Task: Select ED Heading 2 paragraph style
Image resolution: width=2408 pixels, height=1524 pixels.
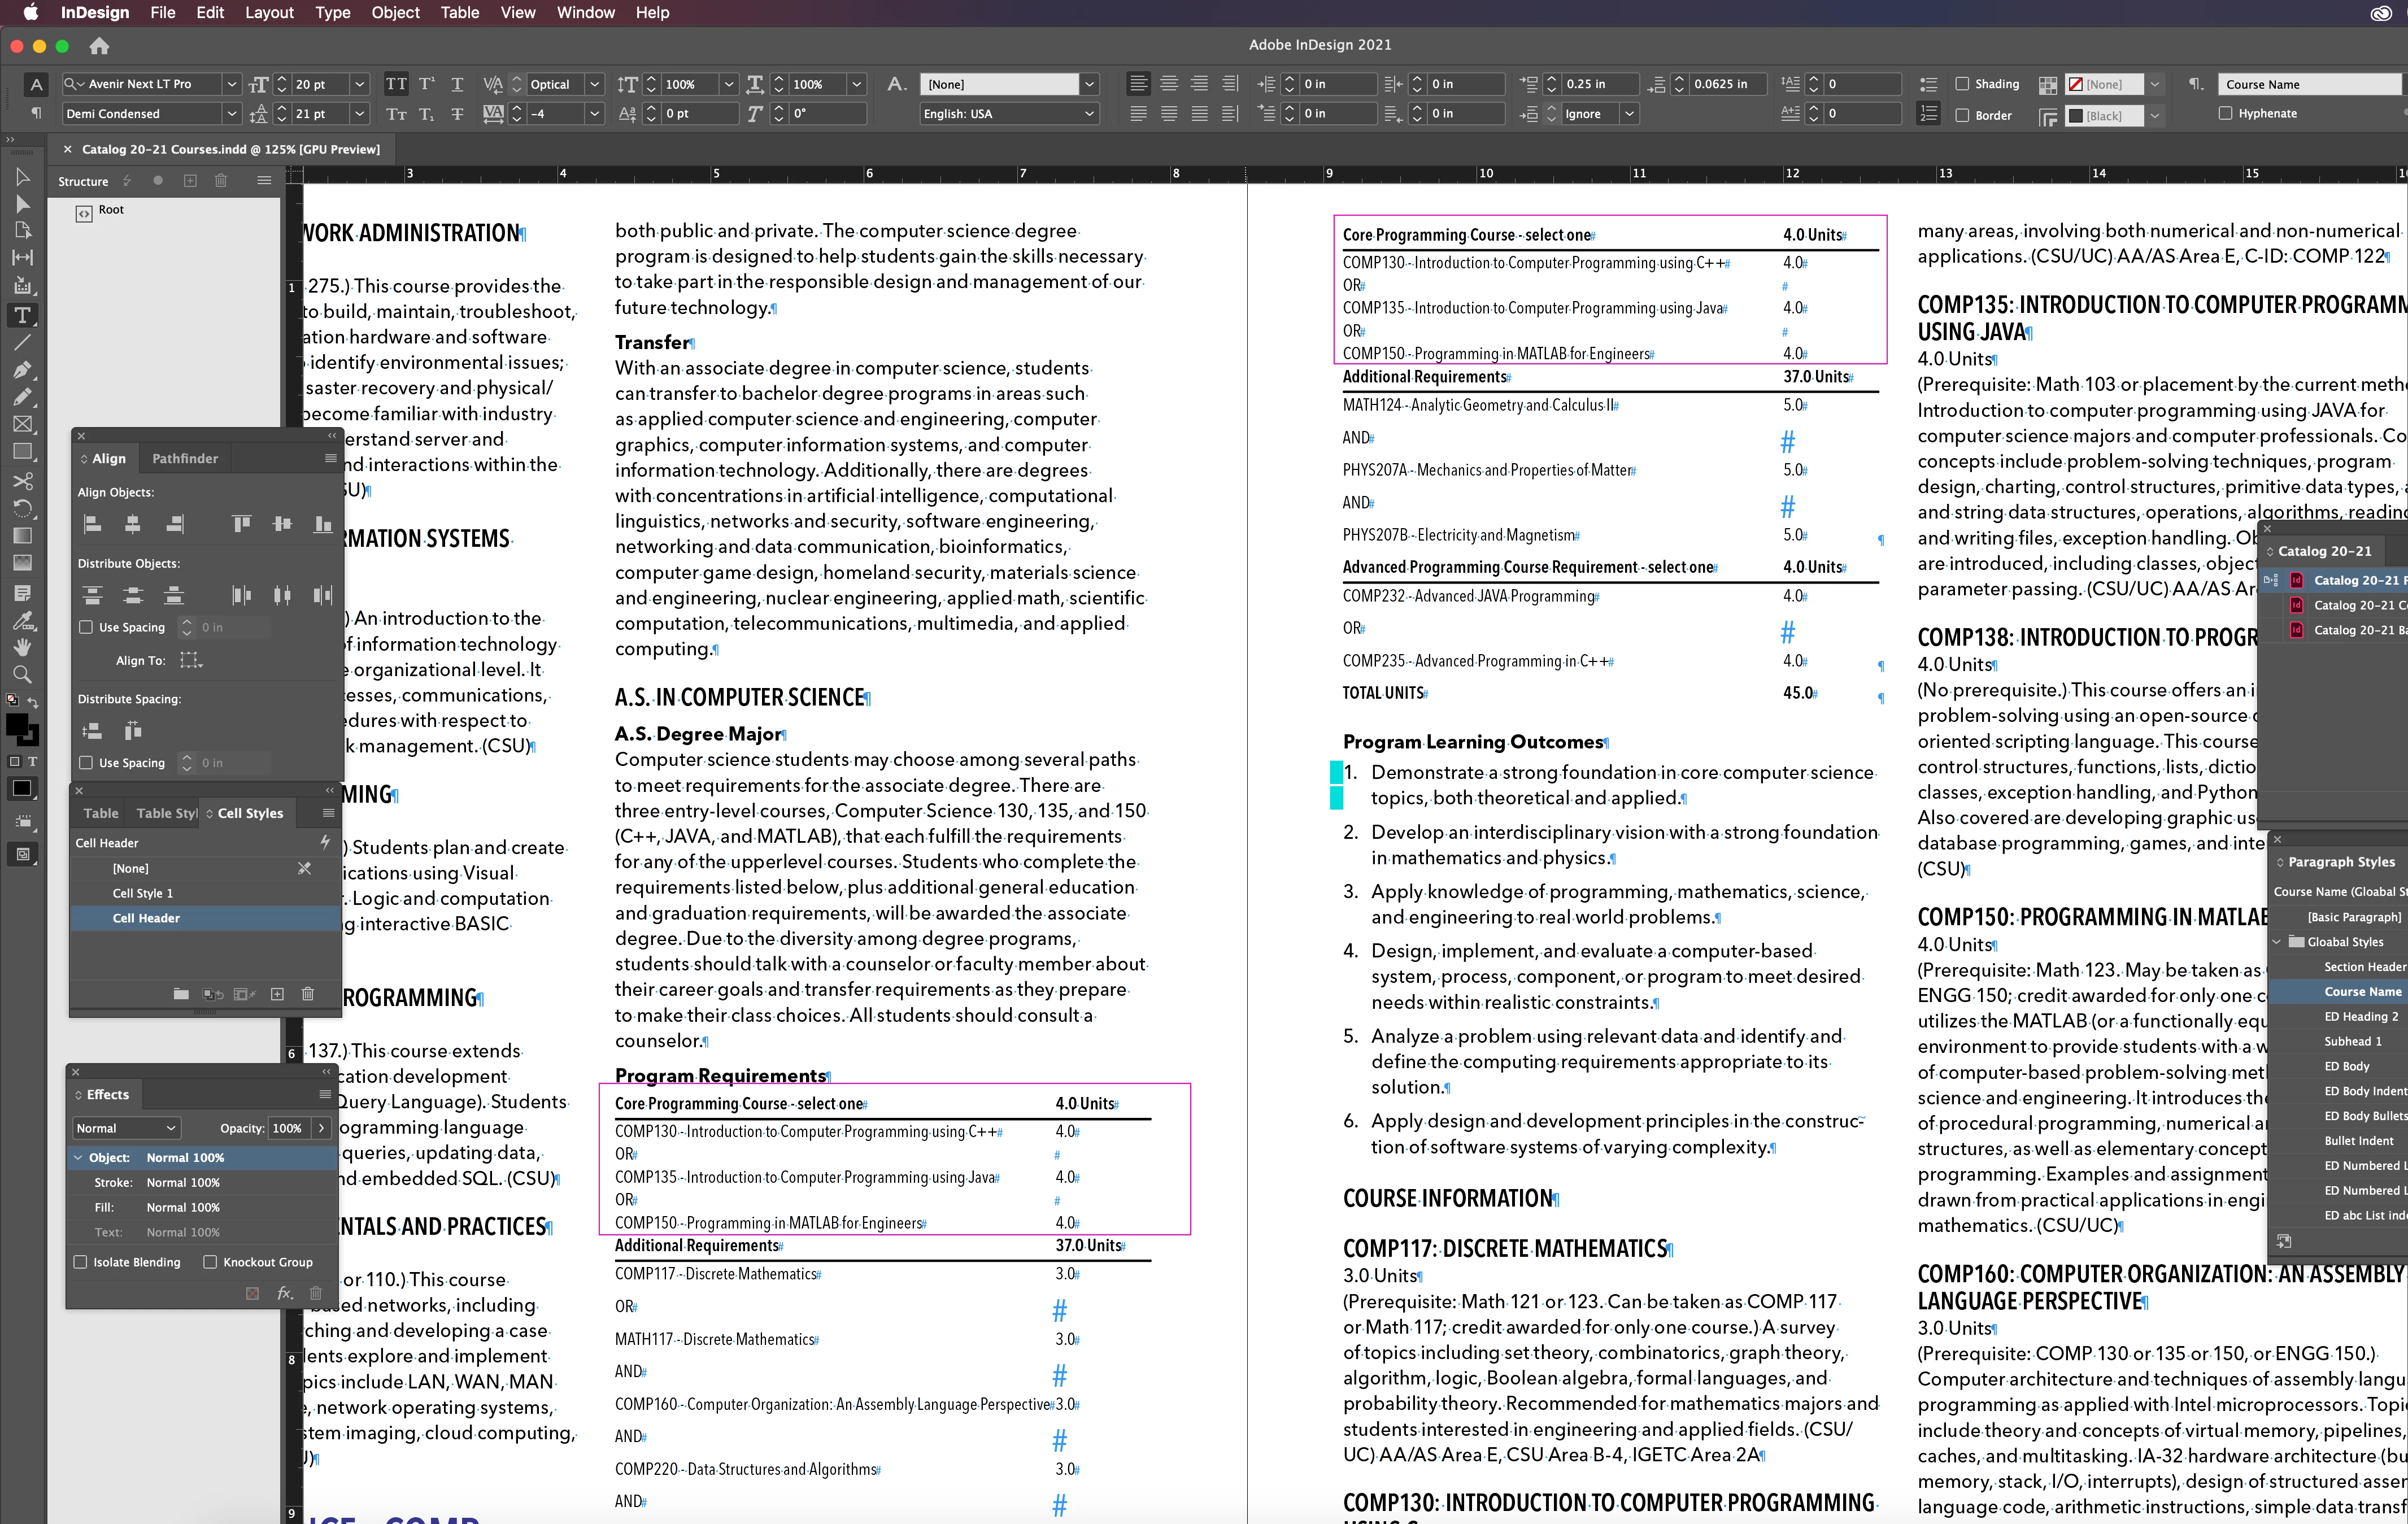Action: tap(2360, 1016)
